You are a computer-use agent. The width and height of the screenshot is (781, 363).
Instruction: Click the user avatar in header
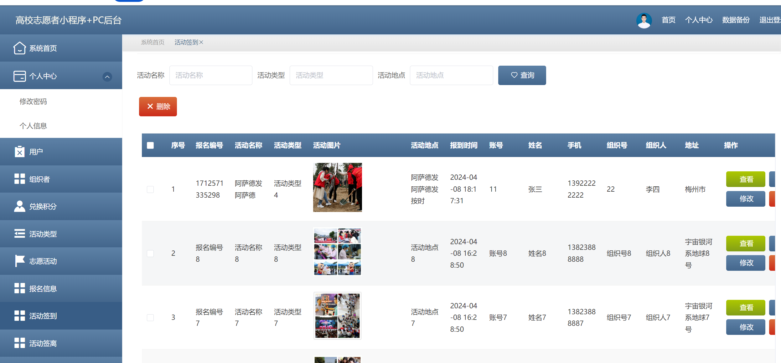pos(644,20)
